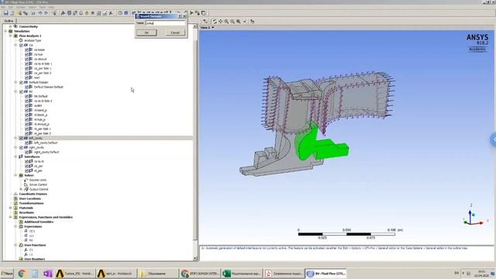Toggle the left_cavity Default checkbox
The image size is (496, 279).
point(27,143)
